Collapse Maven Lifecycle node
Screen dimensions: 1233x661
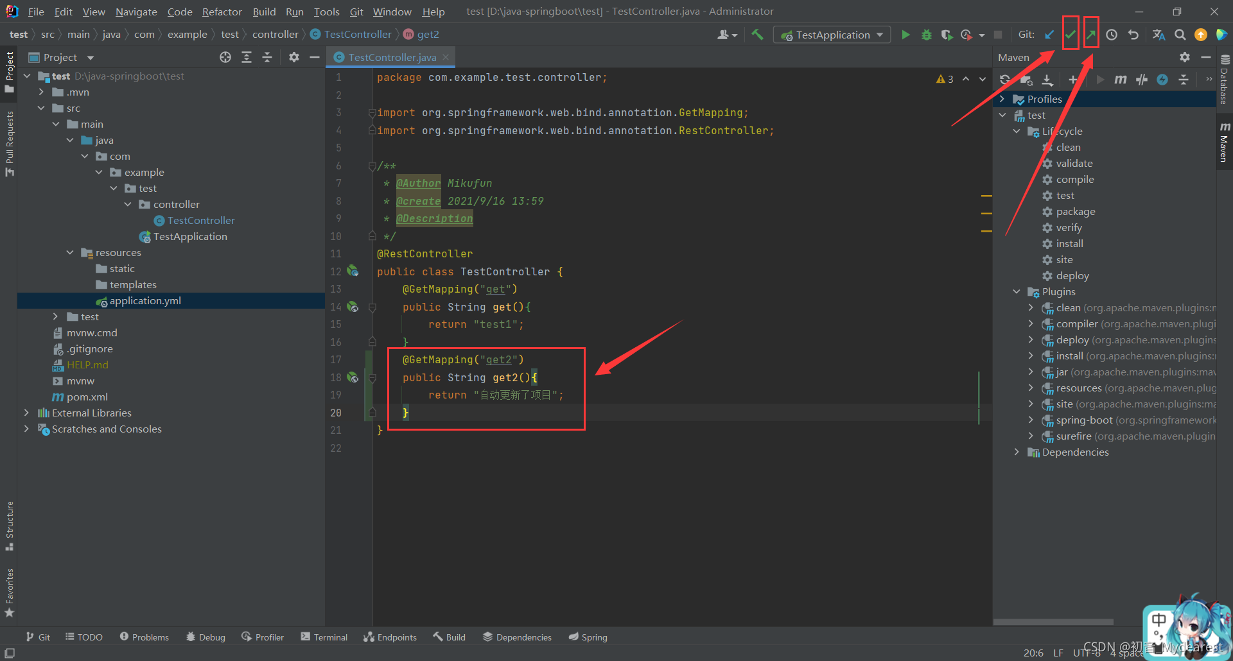click(x=1017, y=131)
